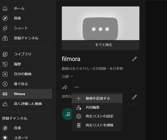Open the 探索 sidebar link
167x140 pixels.
pyautogui.click(x=26, y=18)
